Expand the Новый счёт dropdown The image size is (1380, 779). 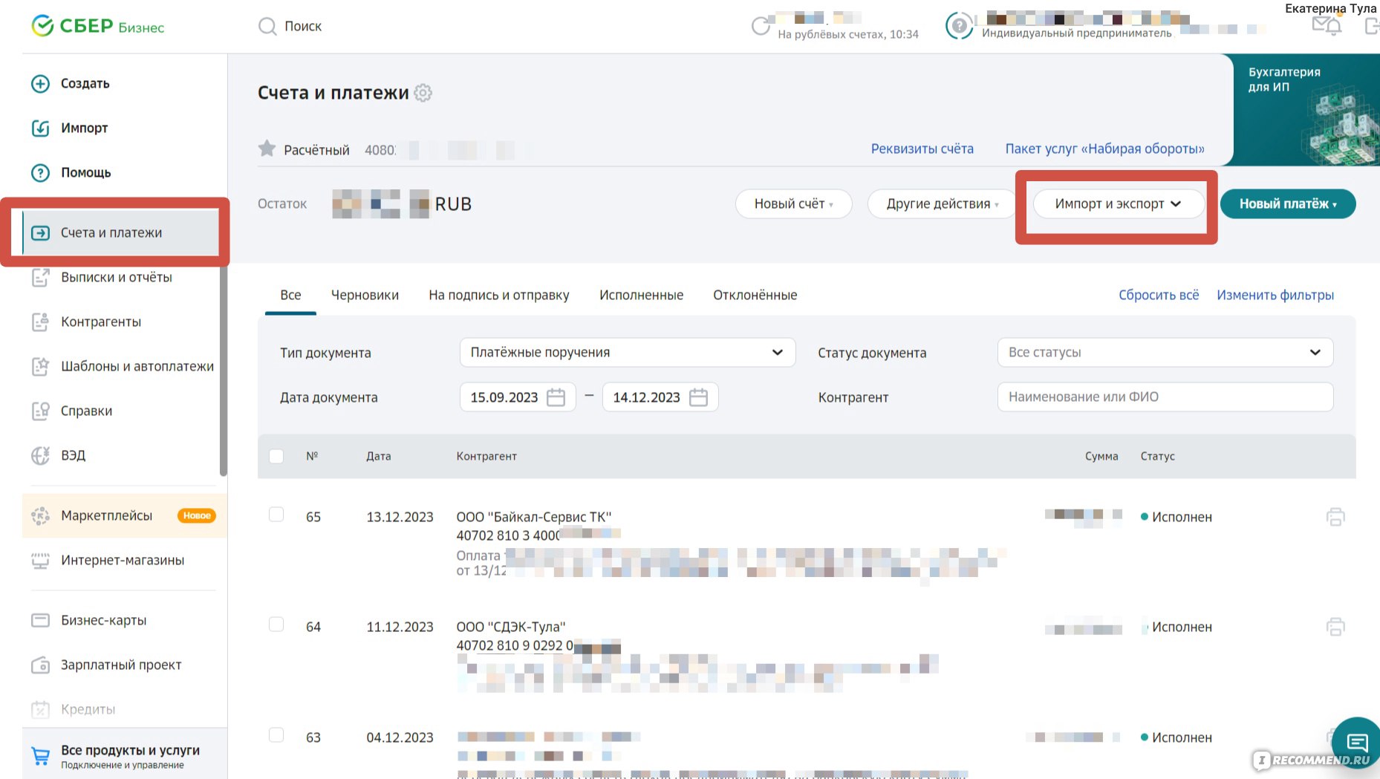[793, 203]
